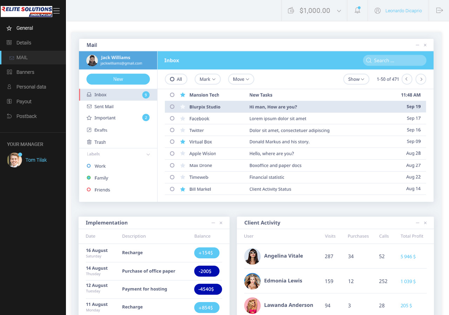Image resolution: width=449 pixels, height=315 pixels.
Task: Open Tom Tilak manager link
Action: point(36,160)
